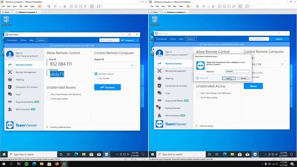Open File Explorer in right VM taskbar

(x=232, y=154)
